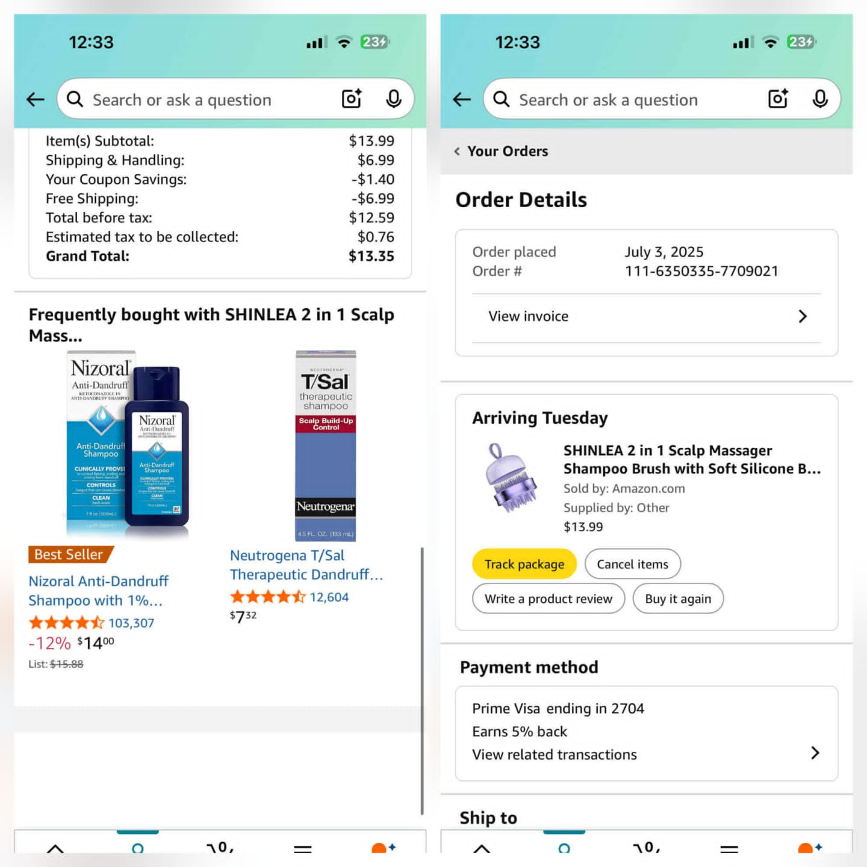Expand View invoice chevron
The height and width of the screenshot is (867, 867).
tap(803, 316)
